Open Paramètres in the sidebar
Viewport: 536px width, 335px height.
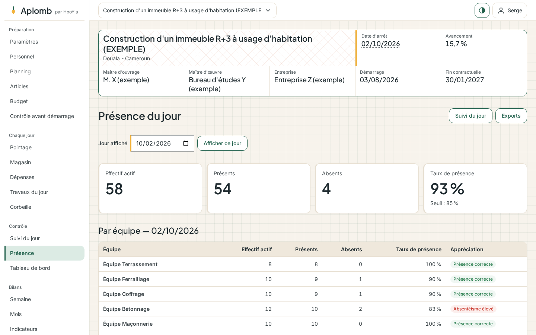click(x=44, y=42)
